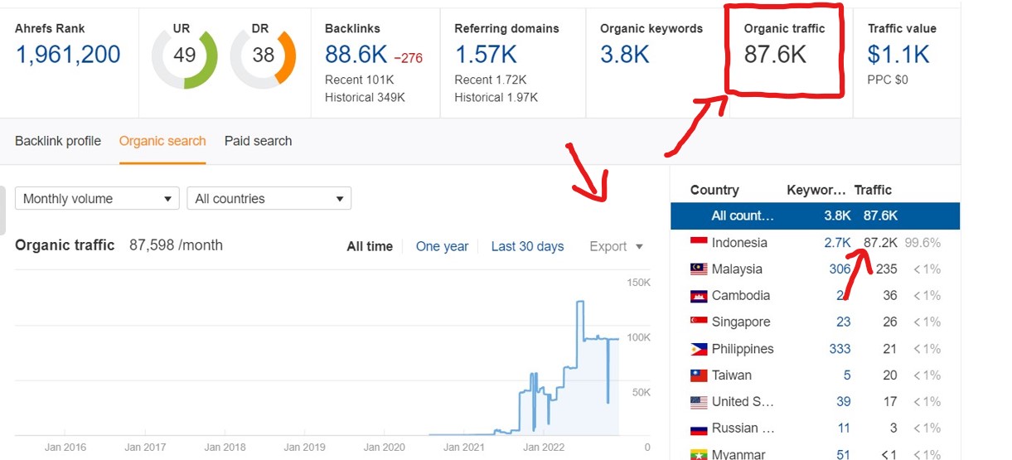Image resolution: width=1012 pixels, height=460 pixels.
Task: Switch to the Backlink profile tab
Action: (58, 141)
